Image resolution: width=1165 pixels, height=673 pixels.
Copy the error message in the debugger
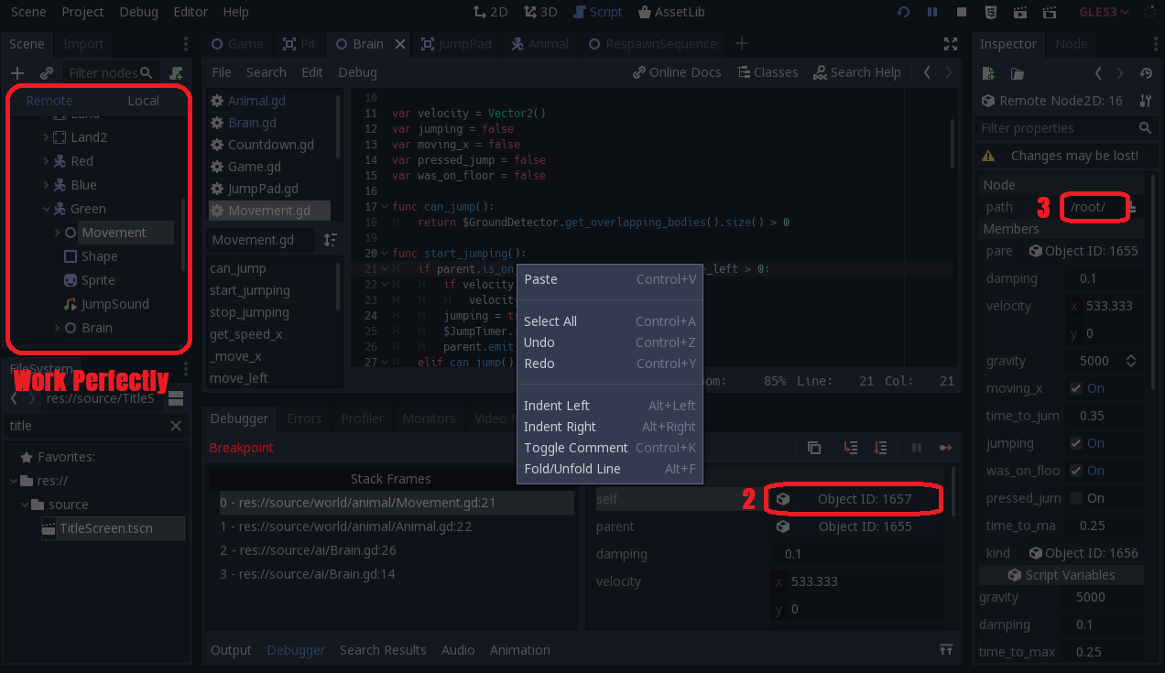814,448
